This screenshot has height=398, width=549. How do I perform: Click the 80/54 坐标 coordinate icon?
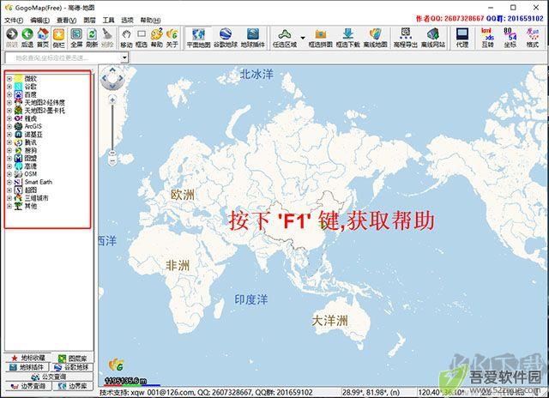(x=510, y=38)
